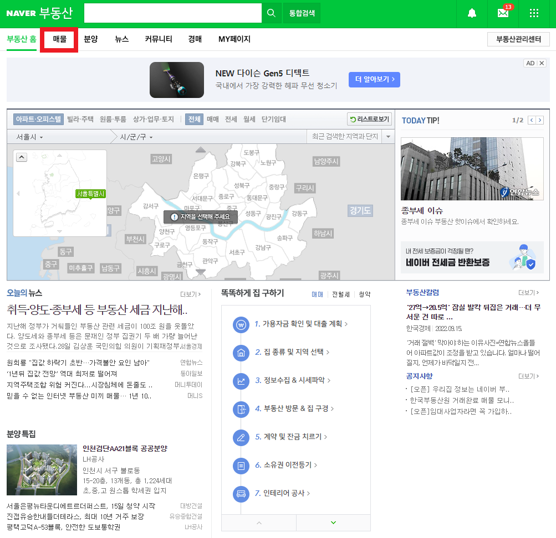Switch guide to 전월세 tab
Image resolution: width=556 pixels, height=538 pixels.
click(341, 294)
